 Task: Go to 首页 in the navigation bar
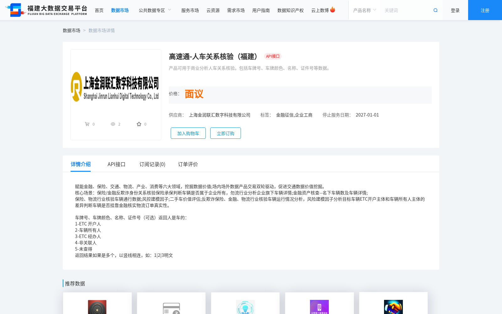[99, 10]
